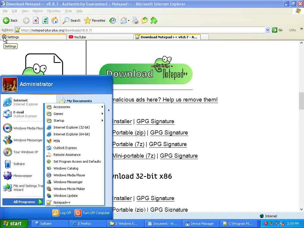The image size is (304, 228).
Task: Open Windows Catalog entry
Action: coord(75,168)
